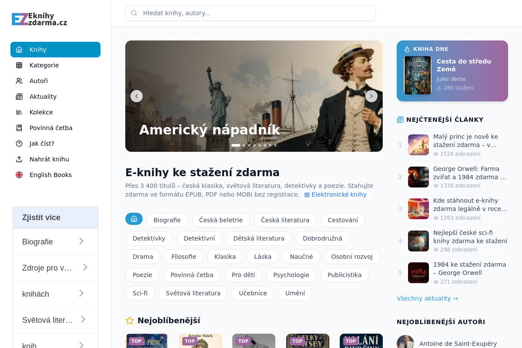The image size is (522, 348).
Task: Select the Učebnice category chip
Action: (x=253, y=293)
